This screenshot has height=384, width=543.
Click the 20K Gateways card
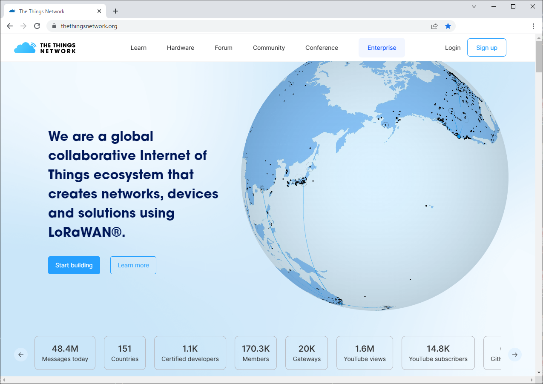(307, 353)
